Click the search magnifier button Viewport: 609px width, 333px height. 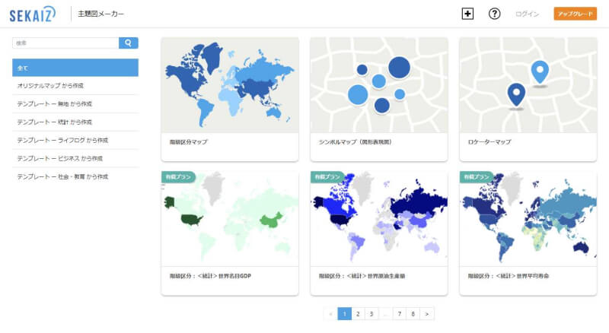pyautogui.click(x=129, y=43)
